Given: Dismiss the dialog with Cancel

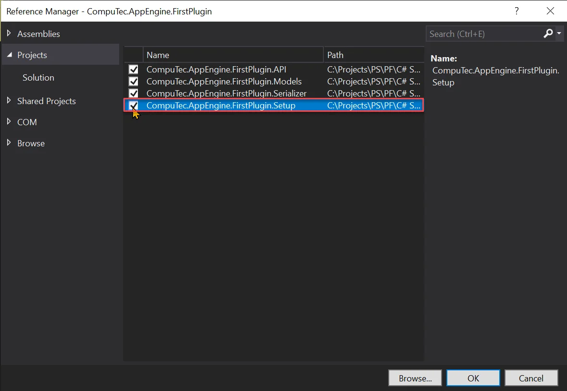Looking at the screenshot, I should pyautogui.click(x=531, y=378).
